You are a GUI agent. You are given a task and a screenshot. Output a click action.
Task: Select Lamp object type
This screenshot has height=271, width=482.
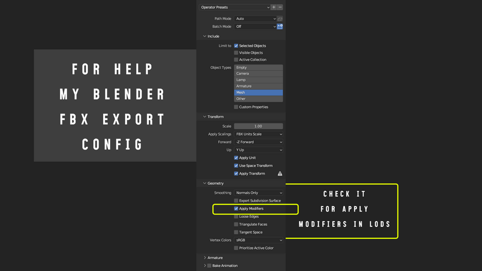[x=259, y=80]
